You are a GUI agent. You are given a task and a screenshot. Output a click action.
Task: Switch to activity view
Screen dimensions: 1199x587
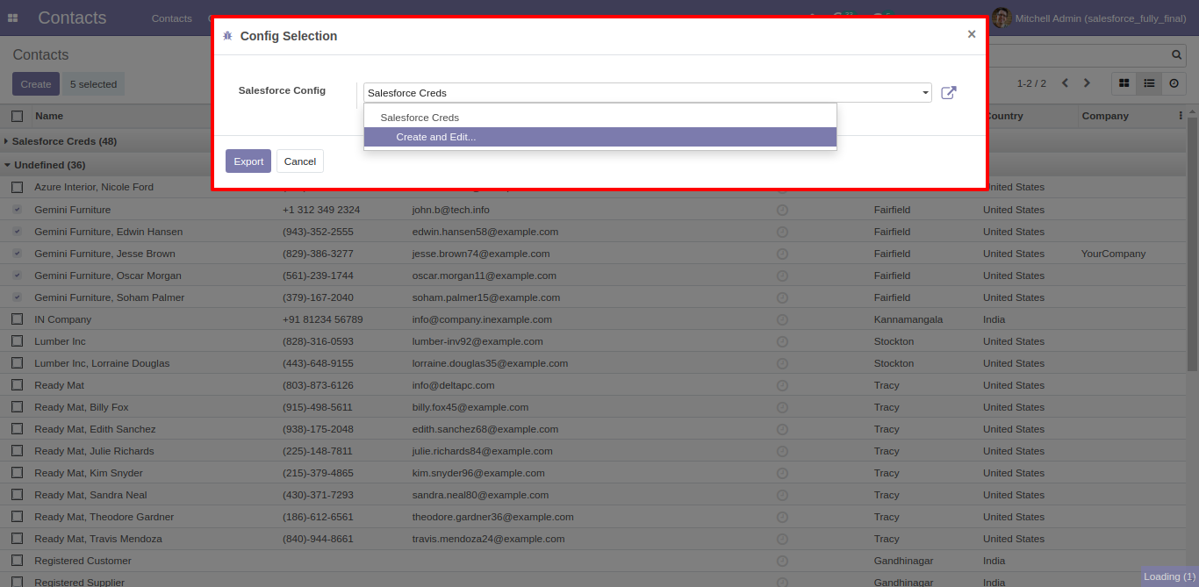1174,83
